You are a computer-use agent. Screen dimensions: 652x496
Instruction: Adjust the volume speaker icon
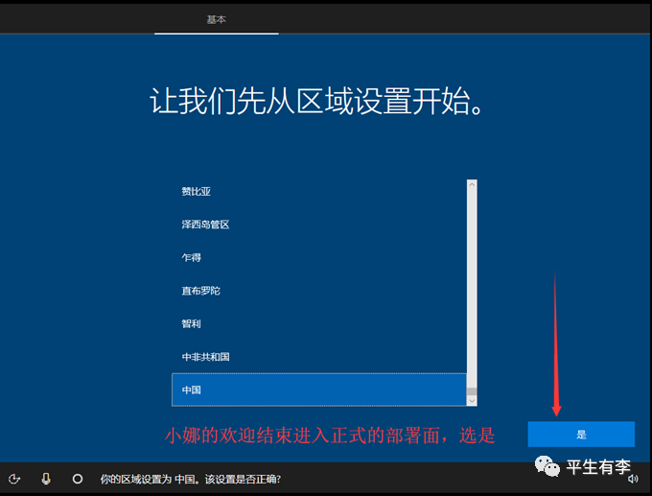[x=633, y=479]
